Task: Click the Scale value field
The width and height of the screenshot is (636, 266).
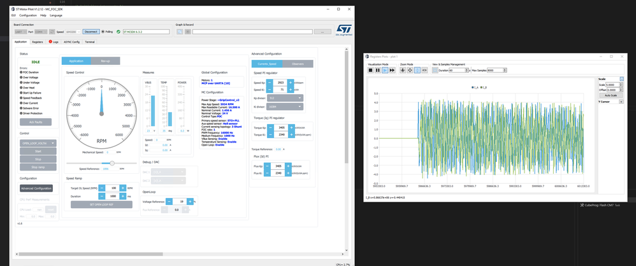Action: click(x=614, y=85)
